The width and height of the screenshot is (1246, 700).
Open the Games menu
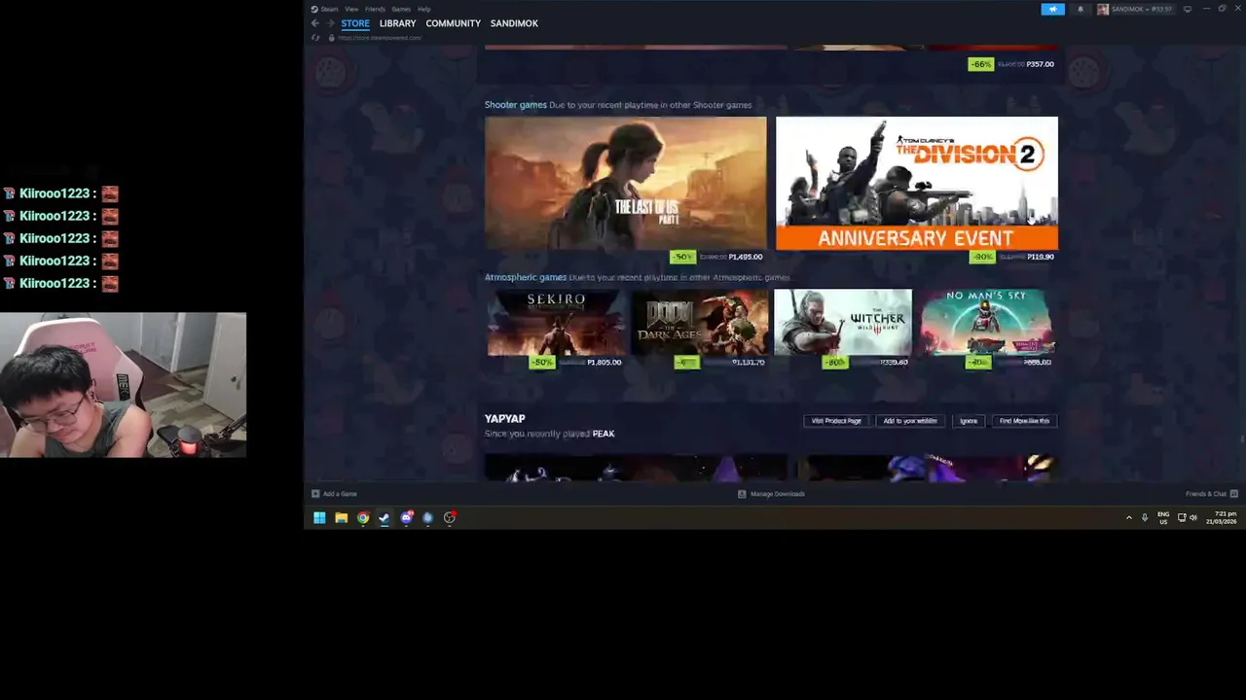pyautogui.click(x=401, y=9)
